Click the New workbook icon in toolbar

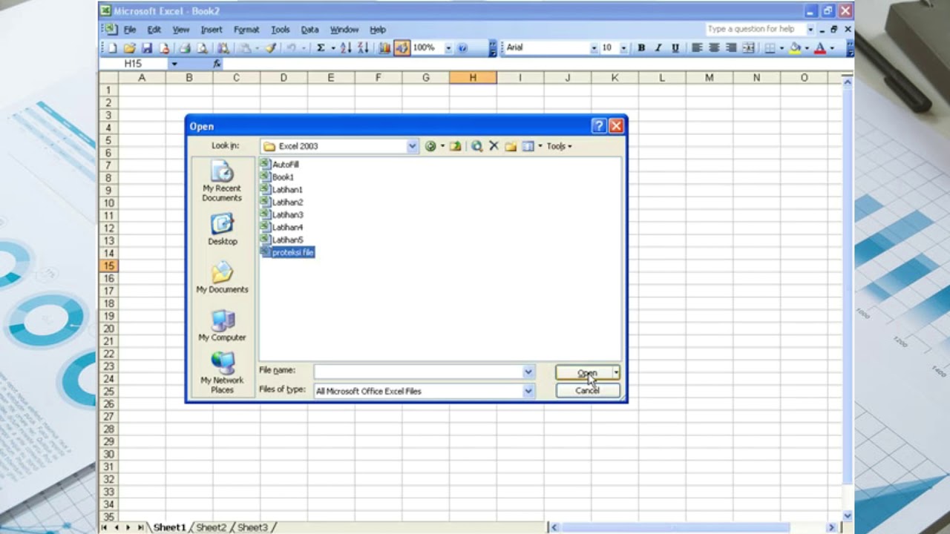point(112,47)
